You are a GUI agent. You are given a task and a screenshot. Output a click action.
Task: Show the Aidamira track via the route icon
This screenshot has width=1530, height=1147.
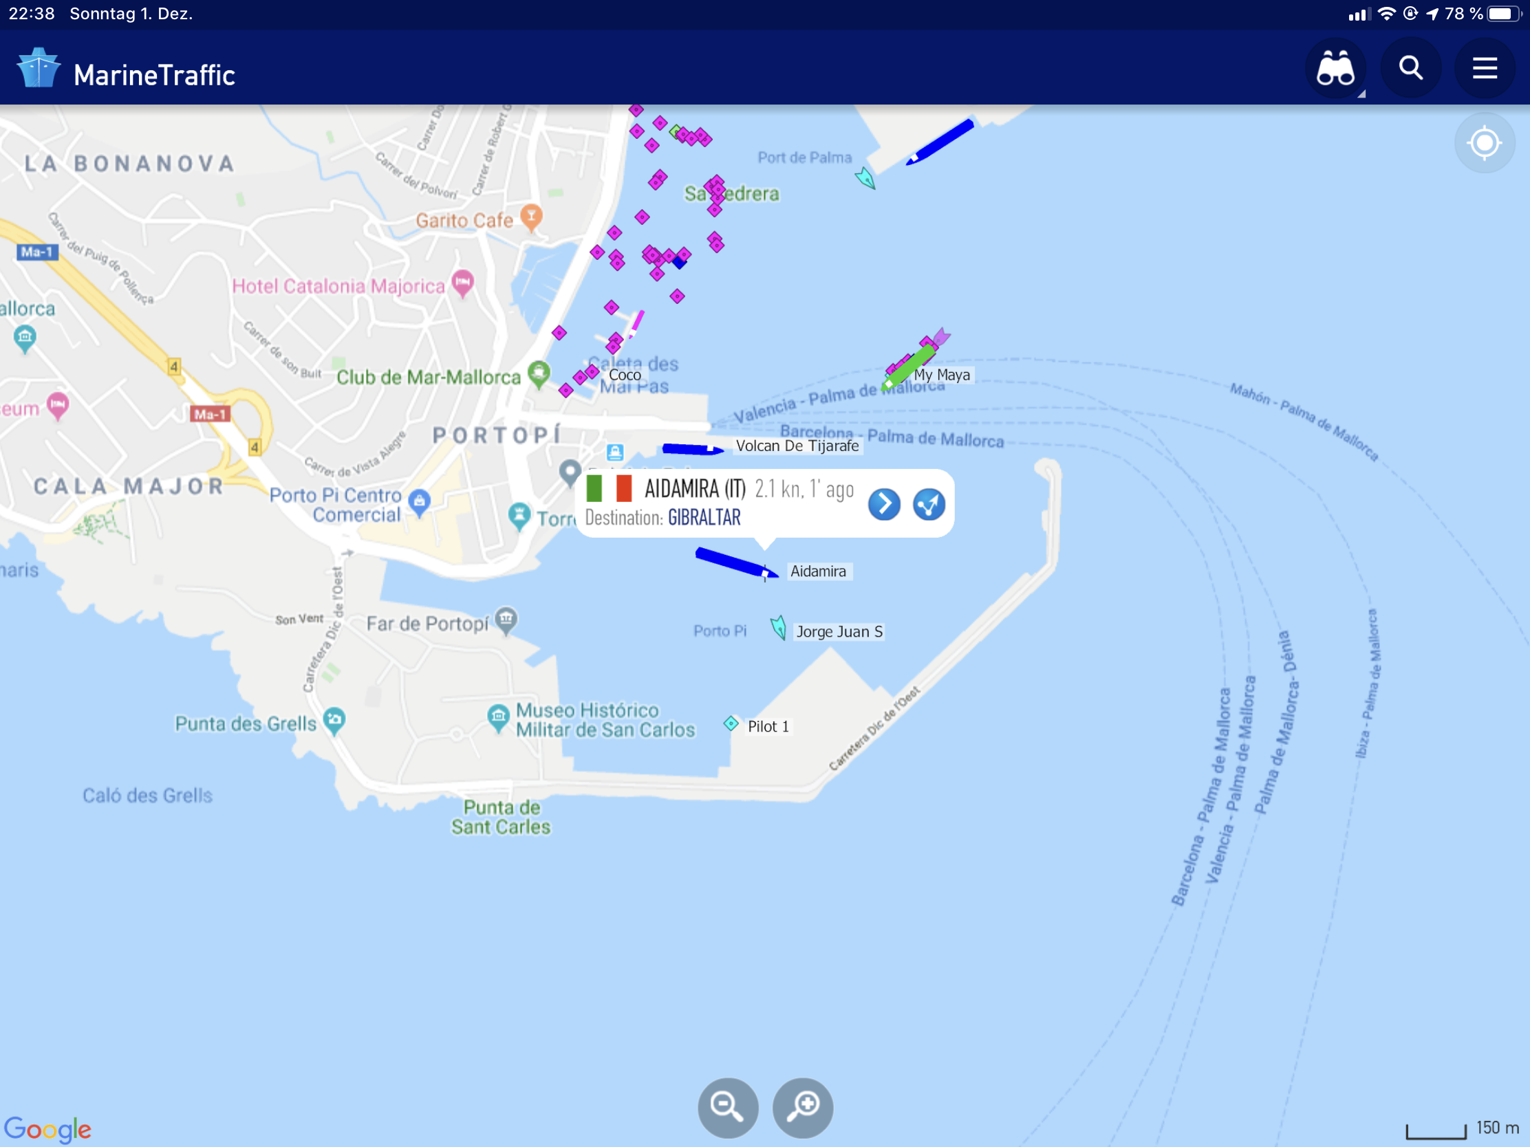(928, 504)
